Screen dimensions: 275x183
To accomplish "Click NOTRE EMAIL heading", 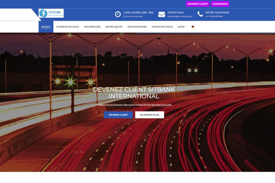I will 176,13.
